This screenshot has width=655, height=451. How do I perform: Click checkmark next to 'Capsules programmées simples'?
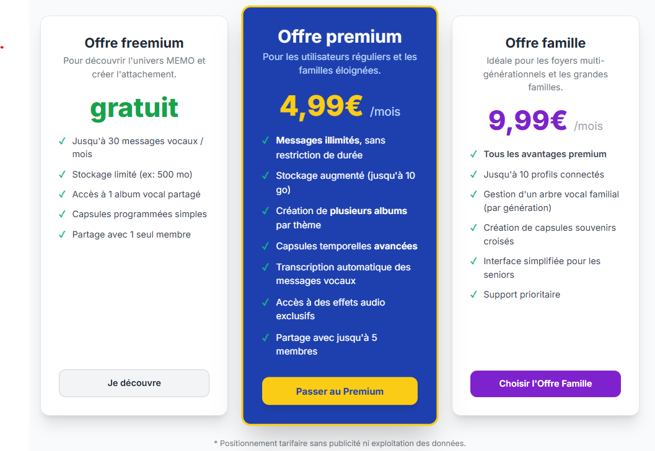pos(62,214)
